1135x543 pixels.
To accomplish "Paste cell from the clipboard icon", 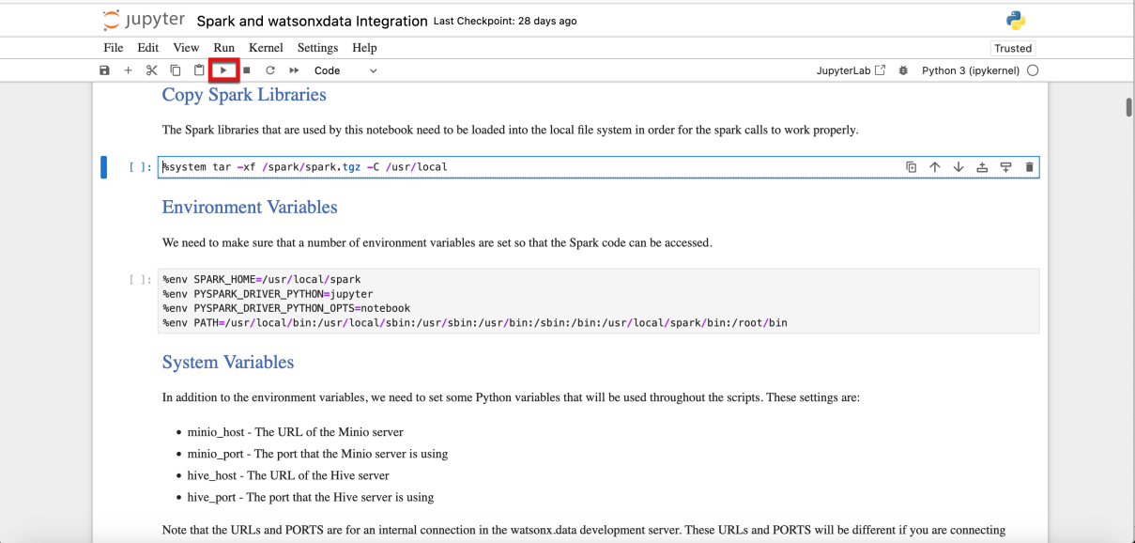I will (199, 70).
